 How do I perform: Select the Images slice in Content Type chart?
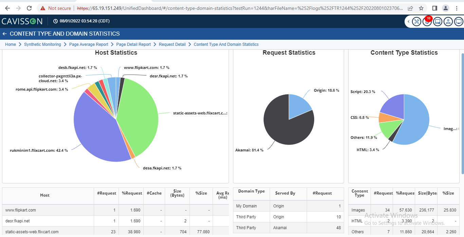[414, 121]
